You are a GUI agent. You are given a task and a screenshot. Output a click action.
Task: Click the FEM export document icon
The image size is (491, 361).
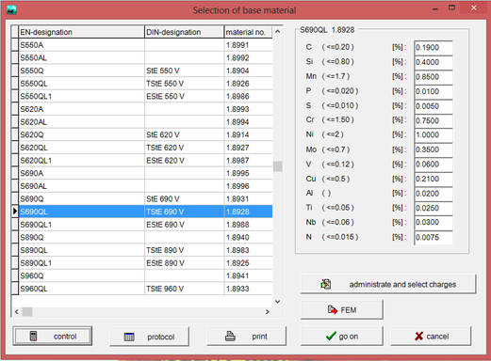click(333, 310)
